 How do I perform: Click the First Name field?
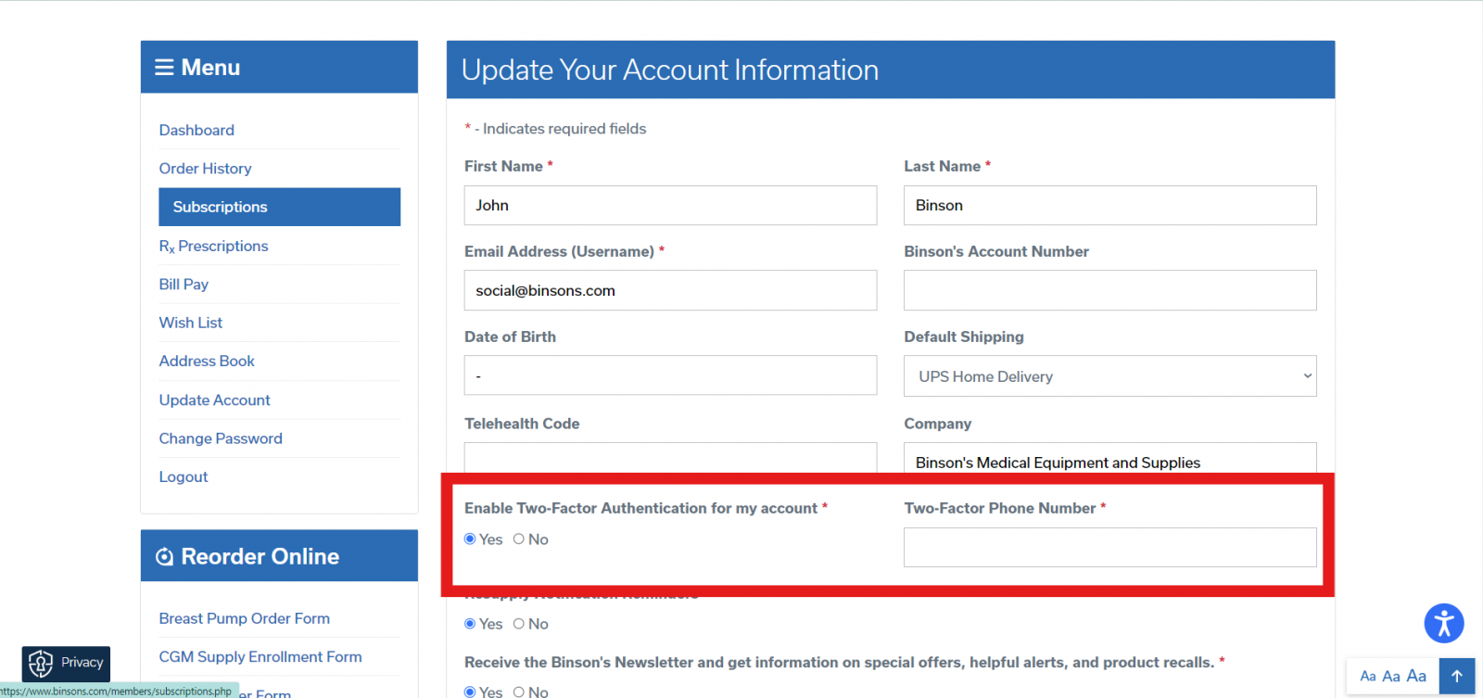[670, 205]
